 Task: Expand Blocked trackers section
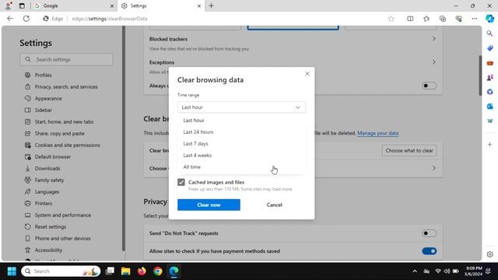pos(434,39)
